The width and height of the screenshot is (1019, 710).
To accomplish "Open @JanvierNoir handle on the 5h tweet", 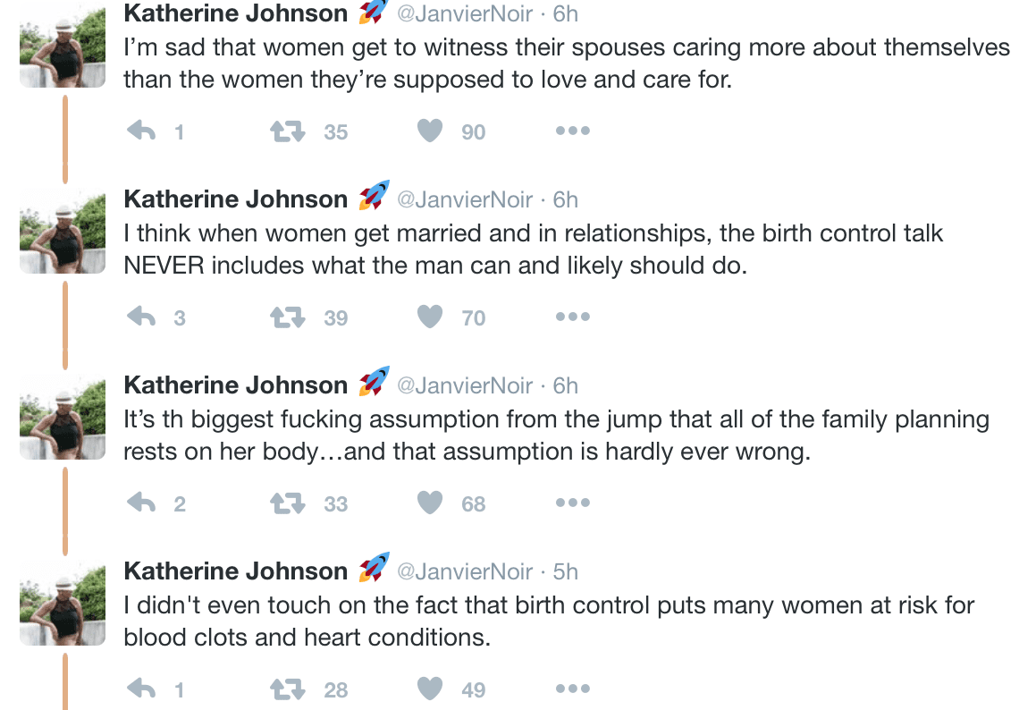I will [x=465, y=571].
